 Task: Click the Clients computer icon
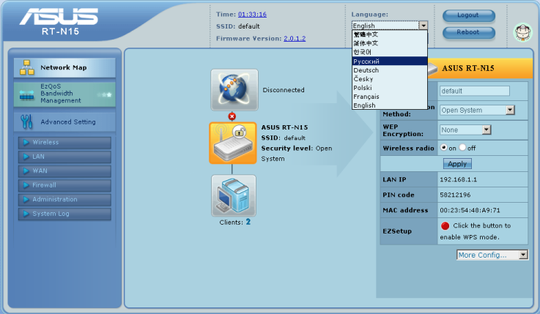point(234,195)
